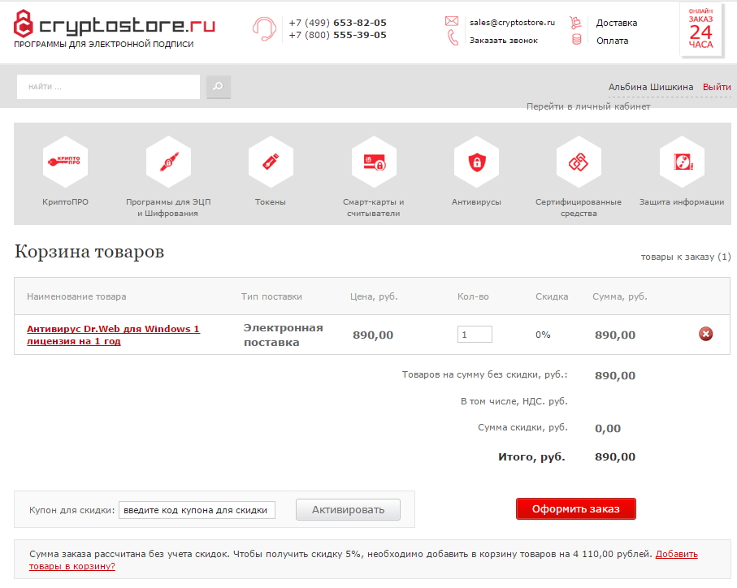737x588 pixels.
Task: Click the Заказать звонок link
Action: (x=504, y=41)
